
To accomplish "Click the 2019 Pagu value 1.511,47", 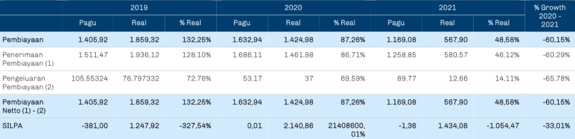I will click(93, 55).
